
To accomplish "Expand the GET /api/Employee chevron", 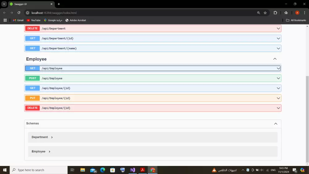I will click(278, 68).
